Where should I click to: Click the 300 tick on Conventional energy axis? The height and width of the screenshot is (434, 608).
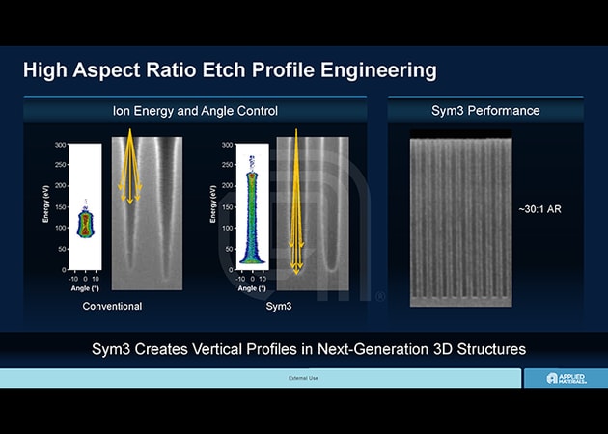[x=60, y=145]
